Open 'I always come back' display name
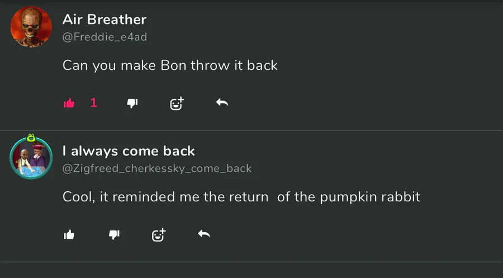 click(129, 151)
